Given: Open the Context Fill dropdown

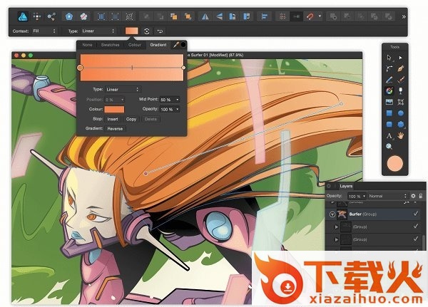Looking at the screenshot, I should tap(46, 31).
